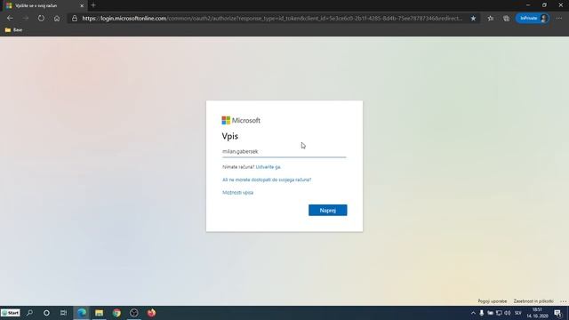Open the Collections icon
Viewport: 569px width, 320px height.
pyautogui.click(x=506, y=18)
